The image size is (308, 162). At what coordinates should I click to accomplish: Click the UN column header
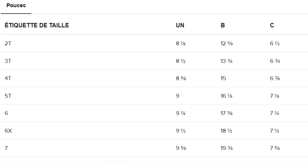(x=180, y=25)
